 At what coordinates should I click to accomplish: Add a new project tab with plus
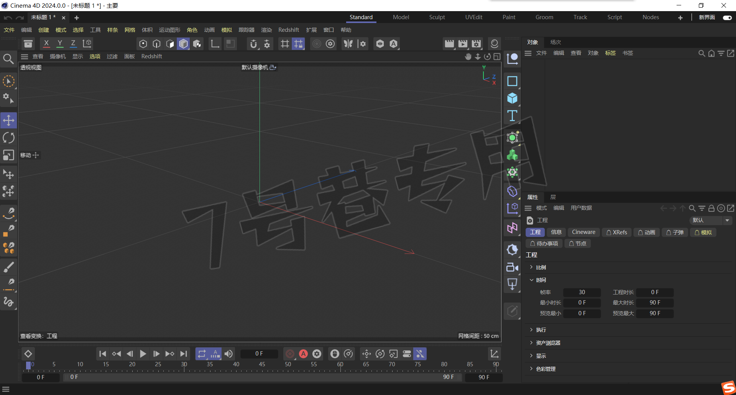coord(77,18)
